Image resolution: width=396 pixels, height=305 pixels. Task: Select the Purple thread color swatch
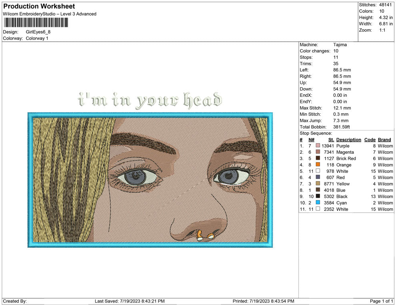tap(318, 146)
